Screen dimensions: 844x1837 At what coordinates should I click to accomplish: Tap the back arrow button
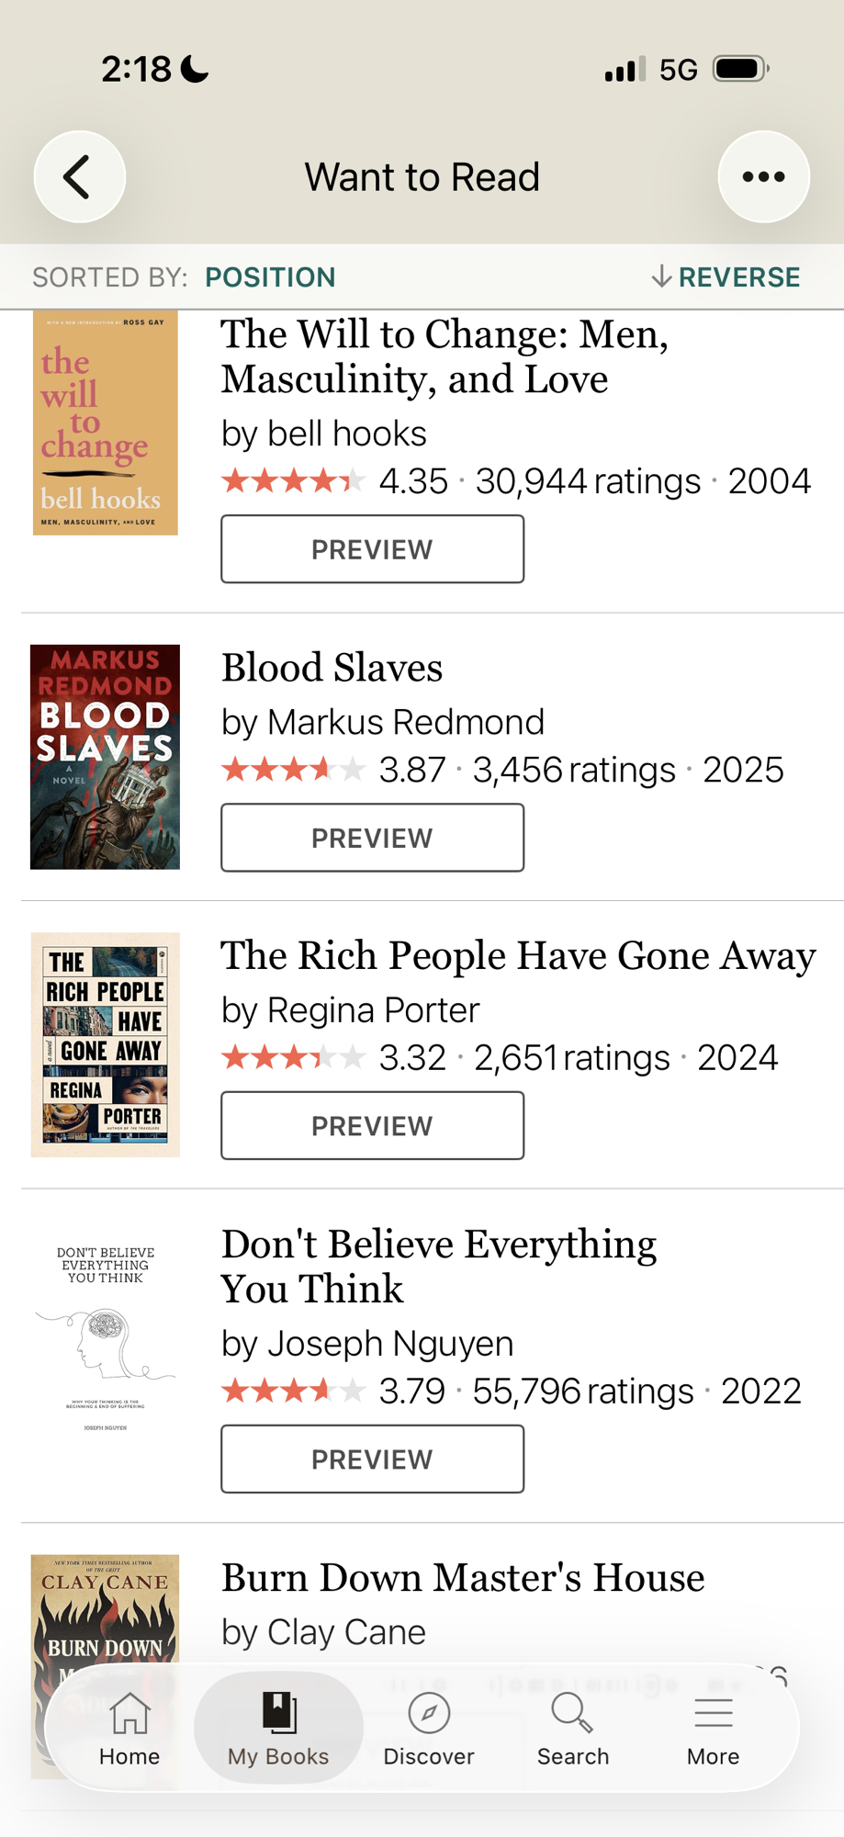pos(80,176)
